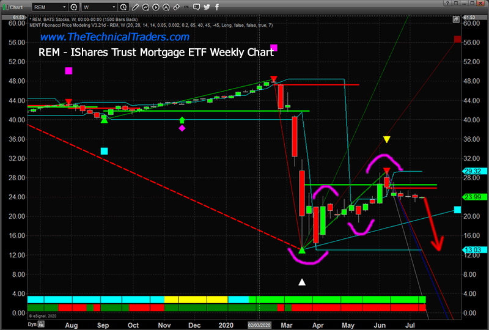
Task: Click the symbol settings gear icon
Action: click(74, 7)
